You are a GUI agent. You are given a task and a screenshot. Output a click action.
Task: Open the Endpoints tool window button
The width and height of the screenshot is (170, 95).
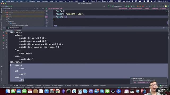tap(95, 85)
